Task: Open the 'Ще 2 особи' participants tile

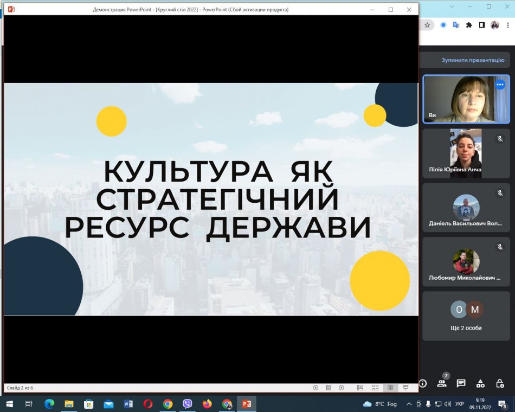Action: [466, 316]
